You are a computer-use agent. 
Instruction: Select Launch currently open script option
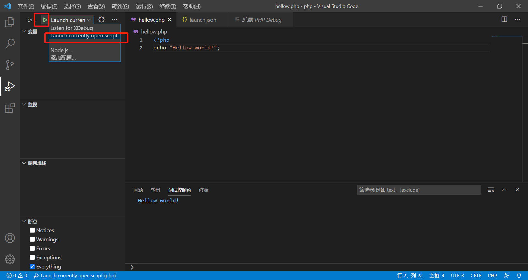[84, 36]
